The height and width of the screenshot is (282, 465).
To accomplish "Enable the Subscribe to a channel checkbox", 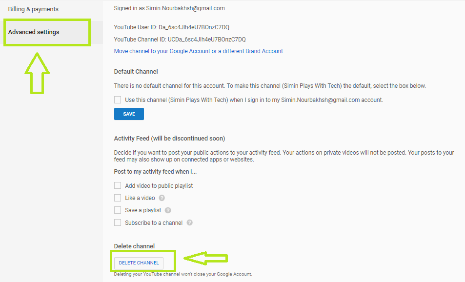I will point(118,223).
